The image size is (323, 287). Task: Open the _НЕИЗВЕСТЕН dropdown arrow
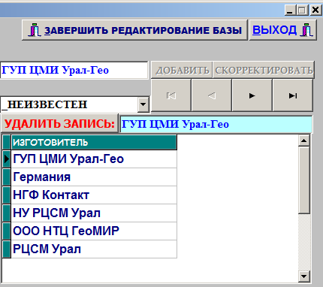coord(143,104)
